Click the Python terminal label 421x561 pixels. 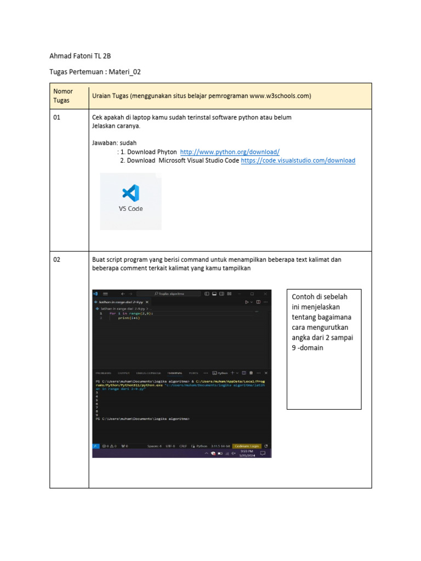[220, 373]
